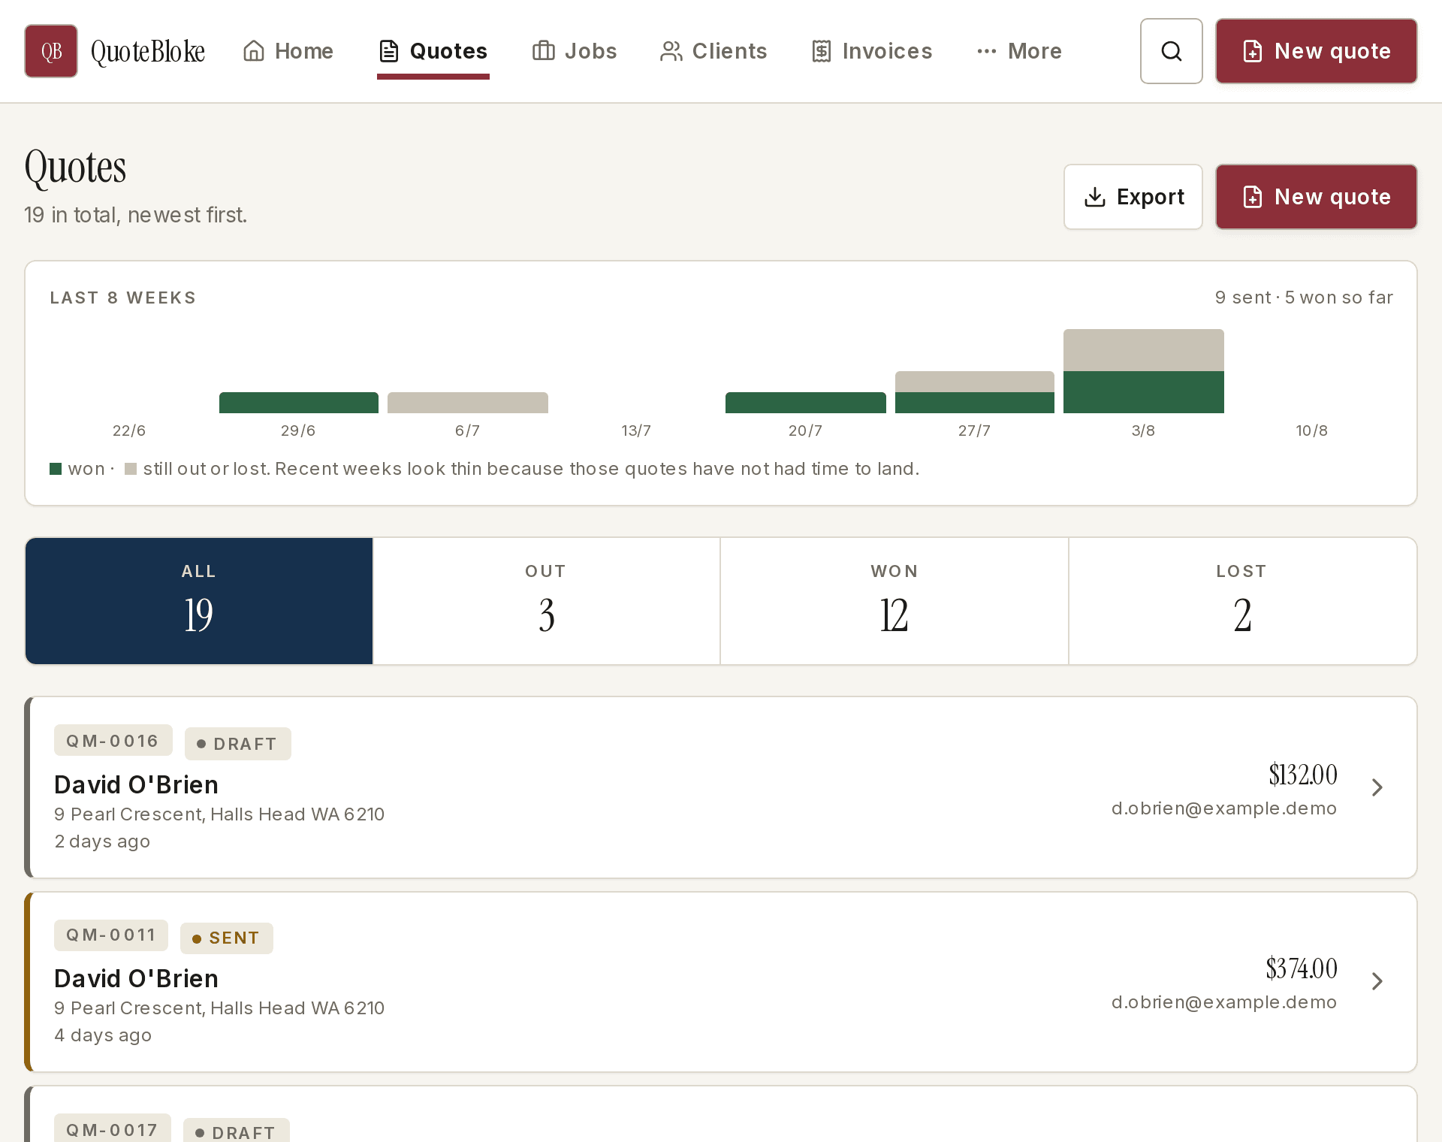Filter quotes by ALL 19
This screenshot has height=1142, width=1442.
(199, 601)
